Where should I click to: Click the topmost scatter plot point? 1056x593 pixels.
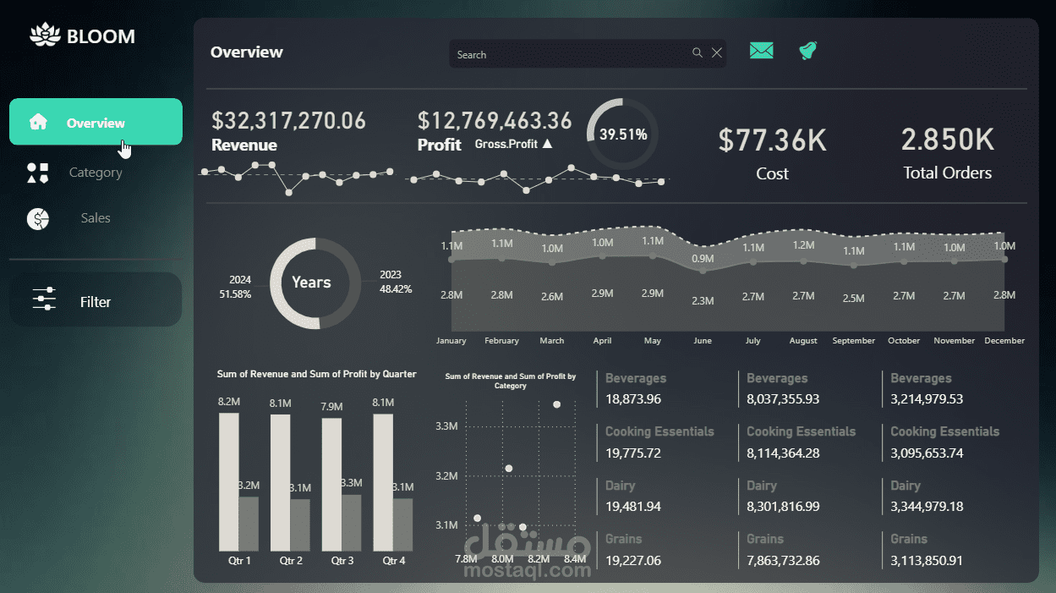coord(556,404)
